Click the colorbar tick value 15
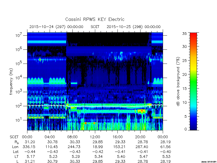This screenshot has height=163, width=217. click(184, 89)
